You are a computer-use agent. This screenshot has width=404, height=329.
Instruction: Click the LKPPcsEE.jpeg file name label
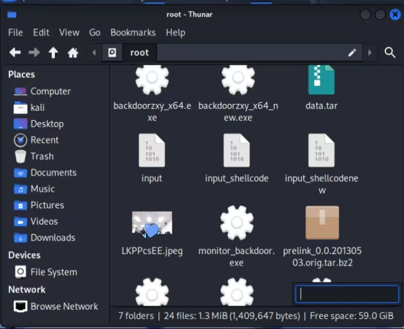(152, 251)
